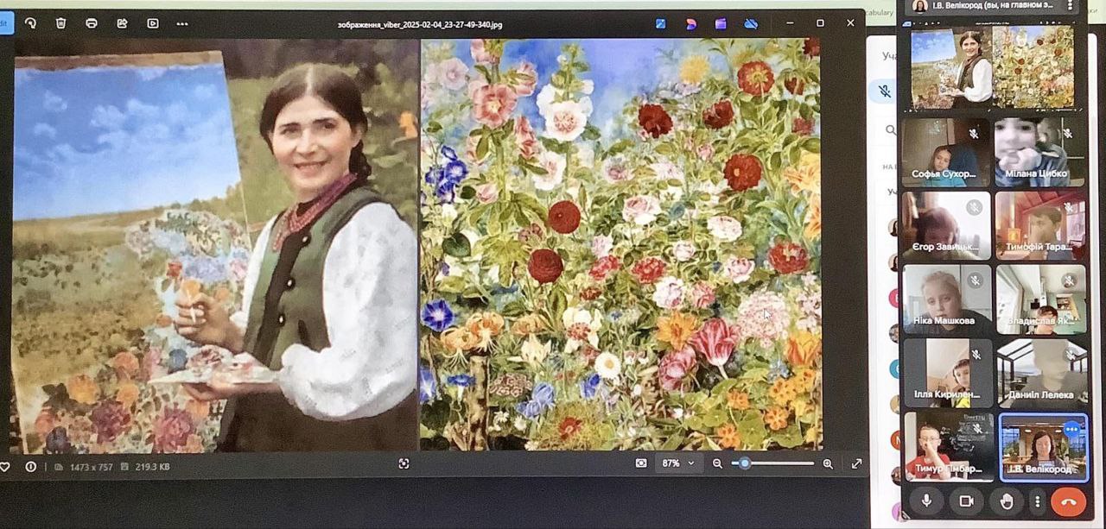Viewport: 1106px width, 529px height.
Task: Click the image file name in the title bar
Action: point(420,24)
